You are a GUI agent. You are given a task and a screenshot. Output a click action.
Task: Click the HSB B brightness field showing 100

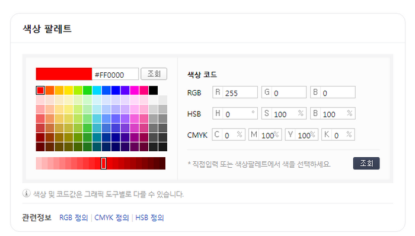(333, 113)
